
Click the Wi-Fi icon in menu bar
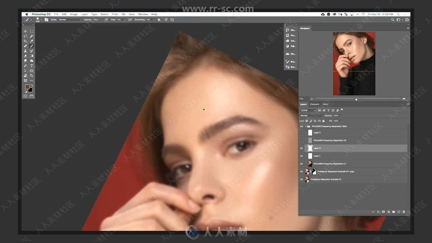tap(363, 14)
